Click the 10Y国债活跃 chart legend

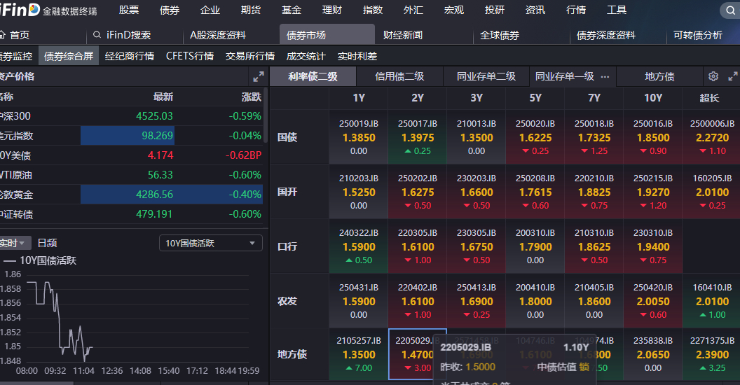[40, 260]
